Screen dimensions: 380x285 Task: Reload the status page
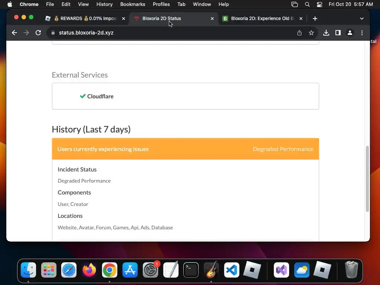(38, 33)
